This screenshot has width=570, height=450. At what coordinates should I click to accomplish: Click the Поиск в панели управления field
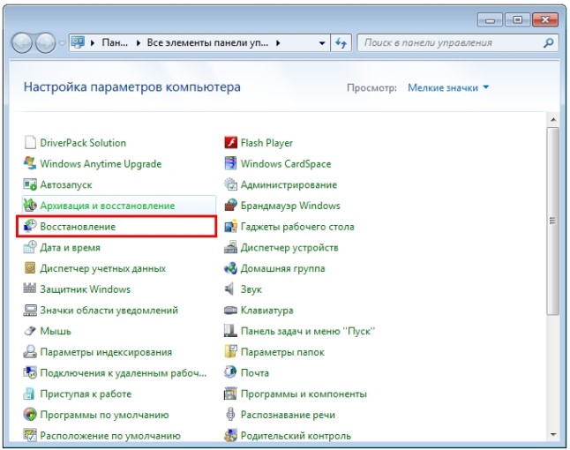pos(458,43)
